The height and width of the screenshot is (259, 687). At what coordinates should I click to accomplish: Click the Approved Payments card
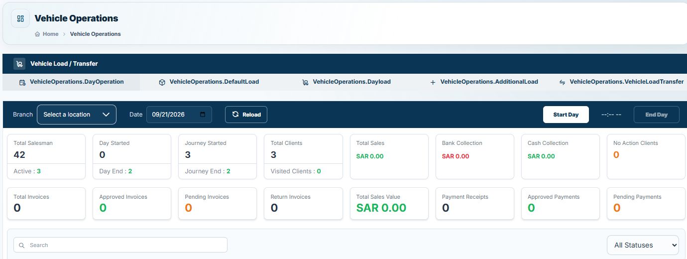(561, 203)
